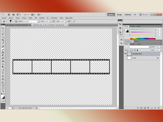Open the layer blend mode dropdown
Screen dimensions: 163x122
136,47
